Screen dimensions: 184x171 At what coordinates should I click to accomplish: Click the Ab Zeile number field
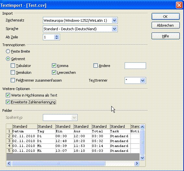[49, 37]
